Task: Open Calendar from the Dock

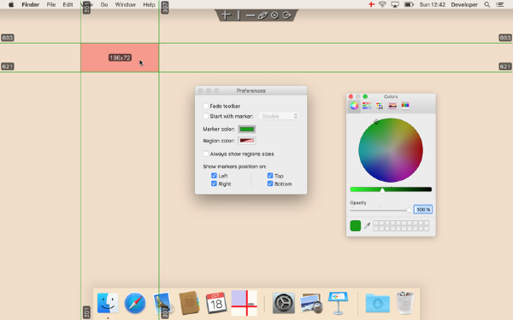Action: [x=216, y=303]
